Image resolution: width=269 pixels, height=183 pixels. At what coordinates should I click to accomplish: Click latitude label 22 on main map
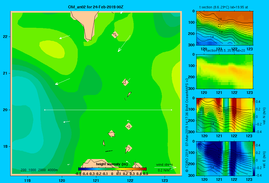[5, 37]
